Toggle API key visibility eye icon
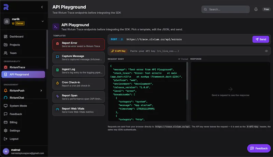The height and width of the screenshot is (157, 273). 266,51
